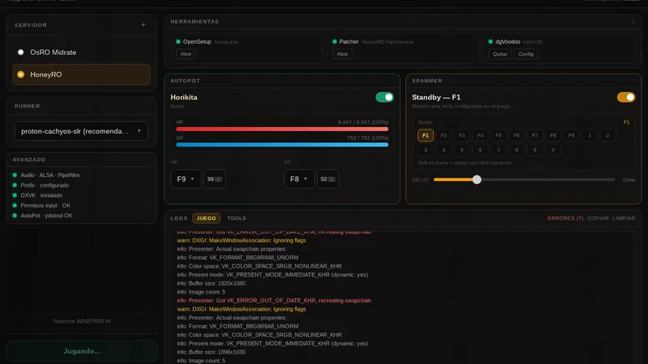Move the DELAY slider handle
648x364 pixels.
click(x=476, y=180)
